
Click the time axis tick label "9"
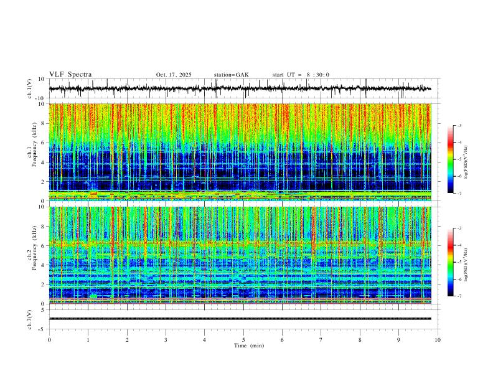point(398,340)
